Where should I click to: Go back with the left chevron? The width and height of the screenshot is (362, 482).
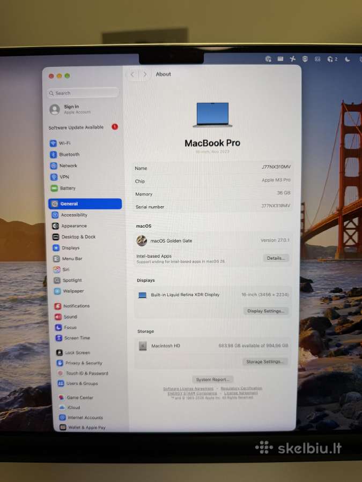(x=132, y=74)
